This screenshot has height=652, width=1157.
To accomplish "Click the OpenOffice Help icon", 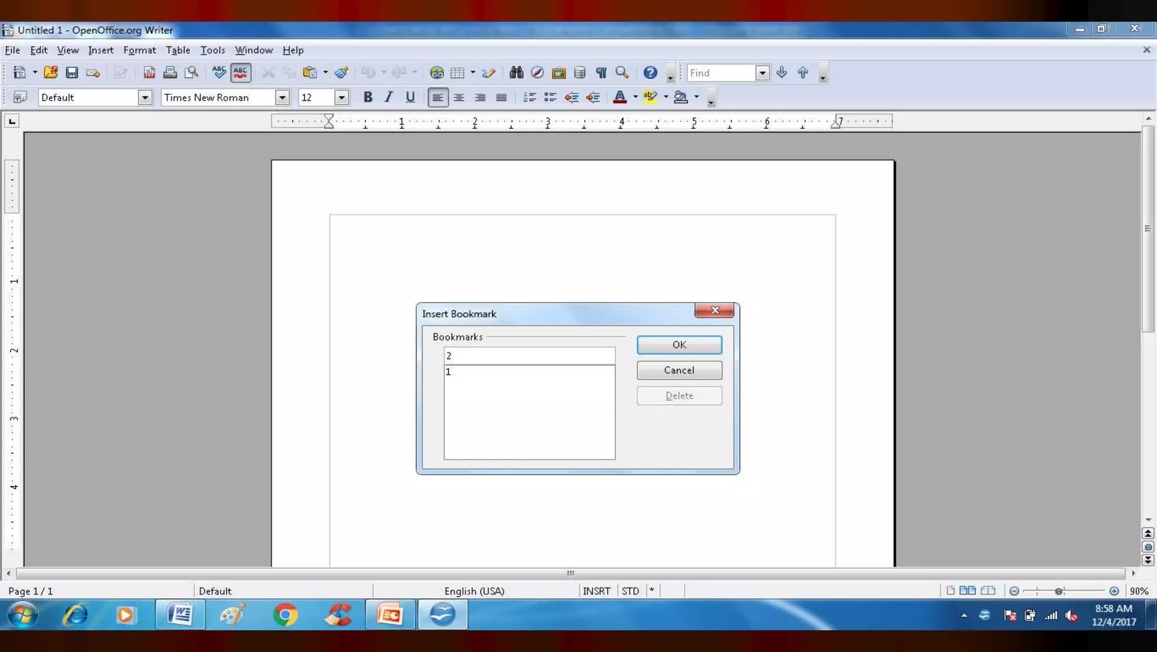I will (650, 73).
